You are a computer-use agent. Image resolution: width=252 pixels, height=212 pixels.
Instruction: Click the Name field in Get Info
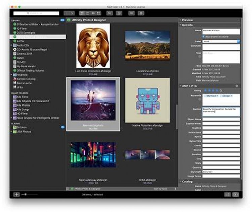pyautogui.click(x=221, y=31)
